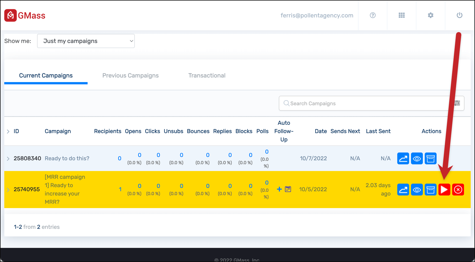Click polls count for campaign 25808340
Viewport: 475px width, 262px height.
coord(267,152)
